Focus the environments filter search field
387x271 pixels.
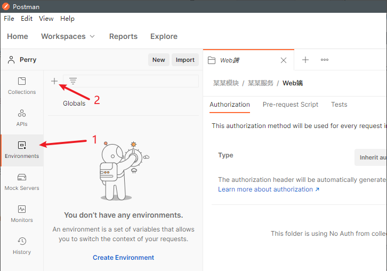[x=131, y=81]
